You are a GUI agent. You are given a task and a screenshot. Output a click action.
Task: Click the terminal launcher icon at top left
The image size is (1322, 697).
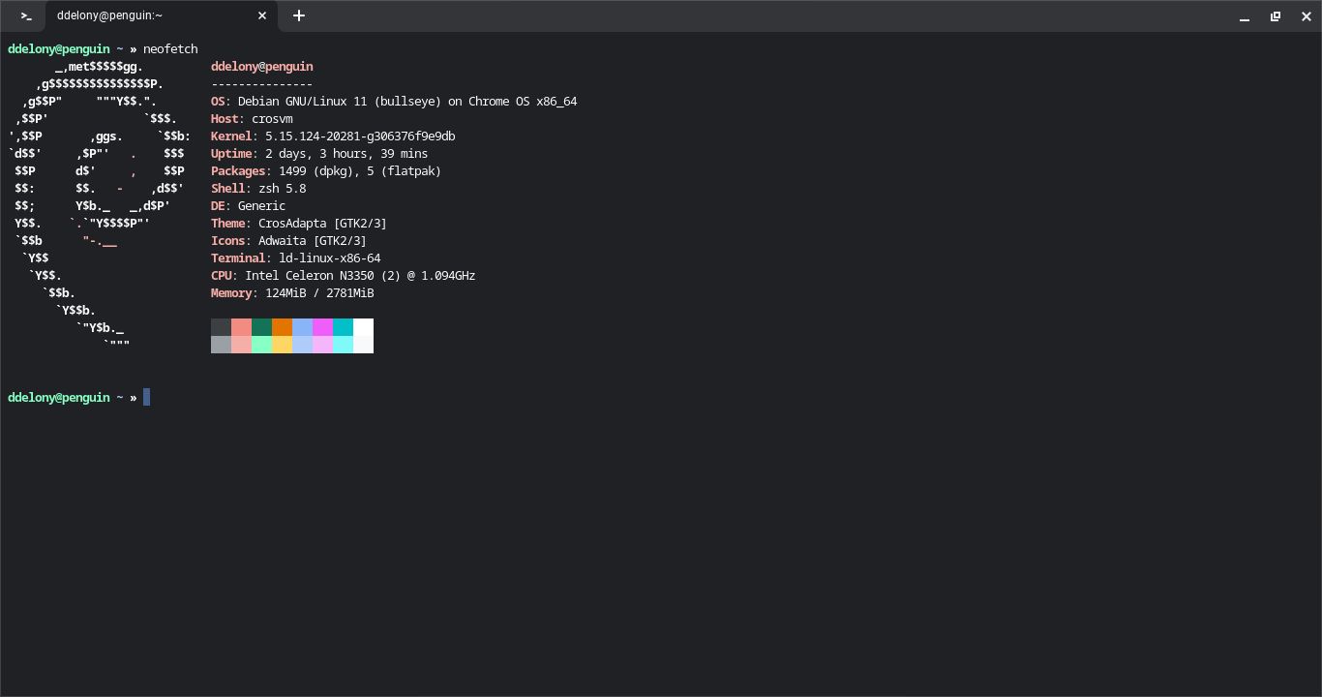(25, 15)
